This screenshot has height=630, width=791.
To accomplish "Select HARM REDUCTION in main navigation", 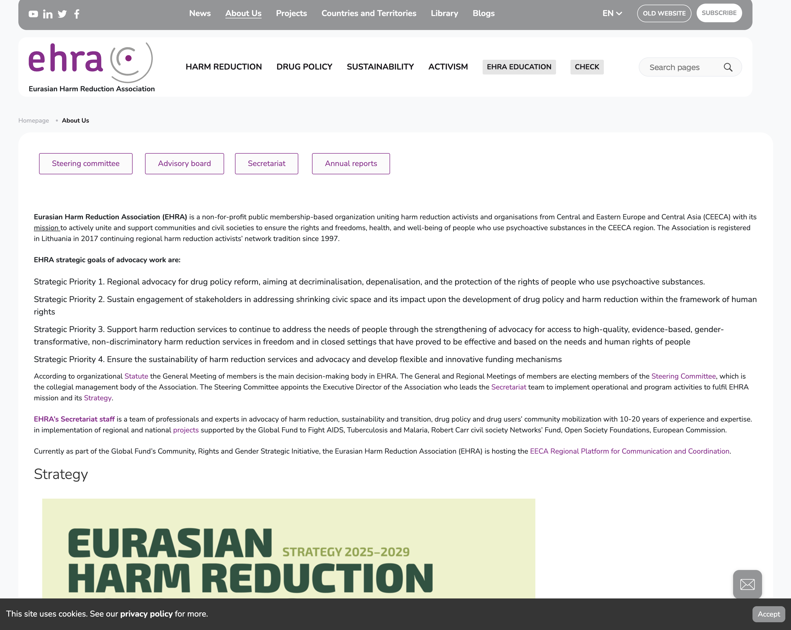I will click(224, 67).
